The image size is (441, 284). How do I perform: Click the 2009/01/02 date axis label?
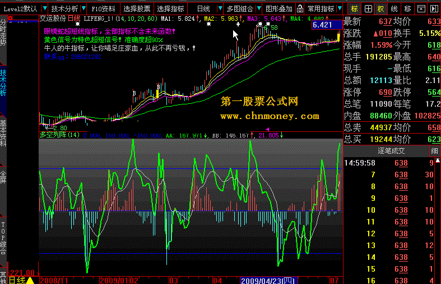point(119,281)
